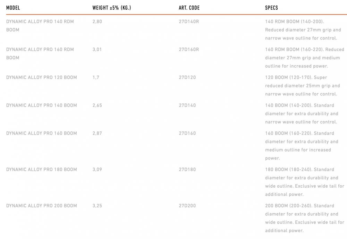Click the SPECS column header
The width and height of the screenshot is (347, 239).
coord(271,8)
